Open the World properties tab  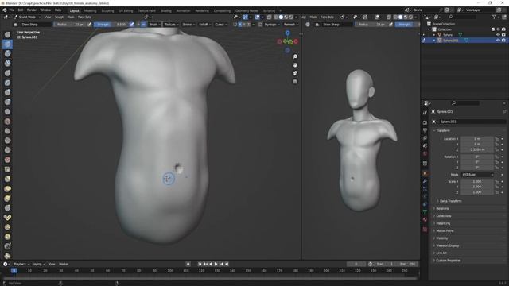click(425, 153)
